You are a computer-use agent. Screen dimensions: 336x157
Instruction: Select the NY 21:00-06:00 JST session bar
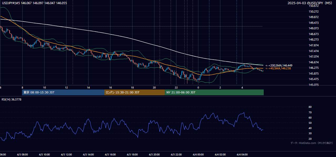(214, 92)
